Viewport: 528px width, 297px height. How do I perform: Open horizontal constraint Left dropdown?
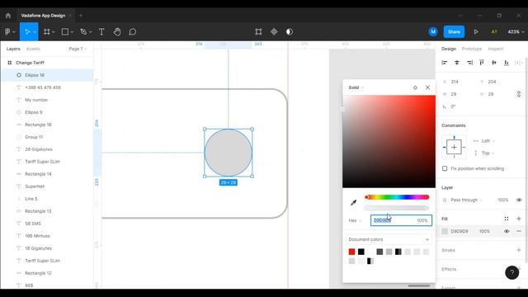tap(488, 141)
